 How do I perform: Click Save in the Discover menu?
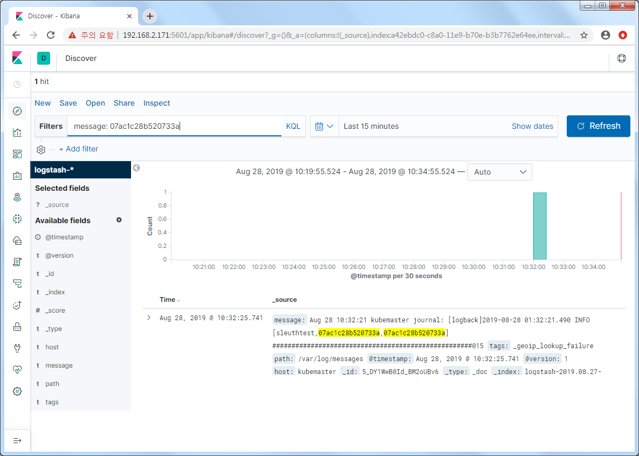(68, 103)
